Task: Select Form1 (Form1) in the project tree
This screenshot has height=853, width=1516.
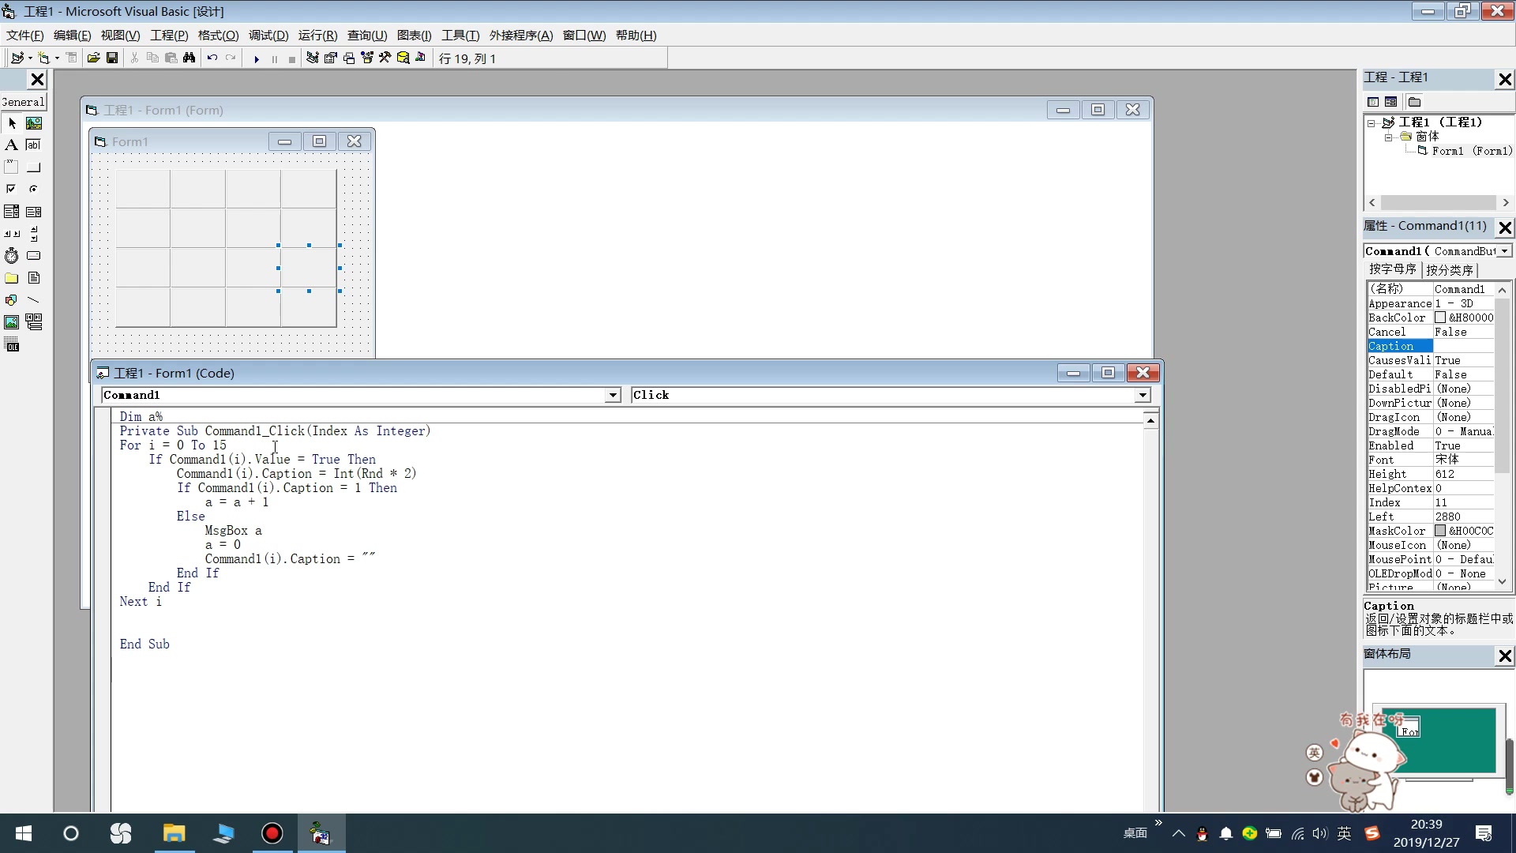Action: tap(1472, 151)
